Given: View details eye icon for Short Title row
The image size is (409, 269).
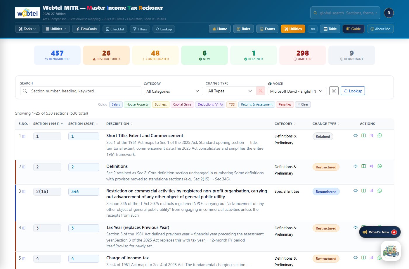Looking at the screenshot, I should click(356, 135).
